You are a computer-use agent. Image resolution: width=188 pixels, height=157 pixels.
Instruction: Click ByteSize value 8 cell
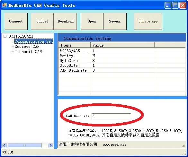tap(123, 60)
